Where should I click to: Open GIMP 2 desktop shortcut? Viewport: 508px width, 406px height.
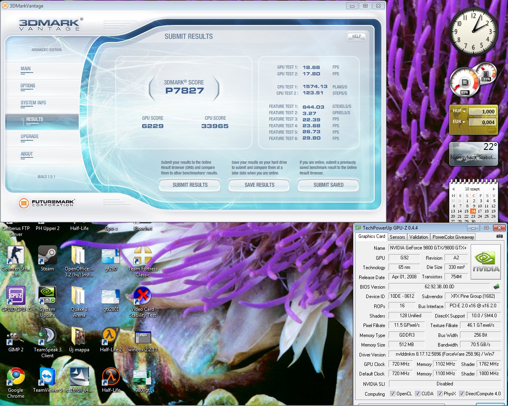click(x=16, y=339)
